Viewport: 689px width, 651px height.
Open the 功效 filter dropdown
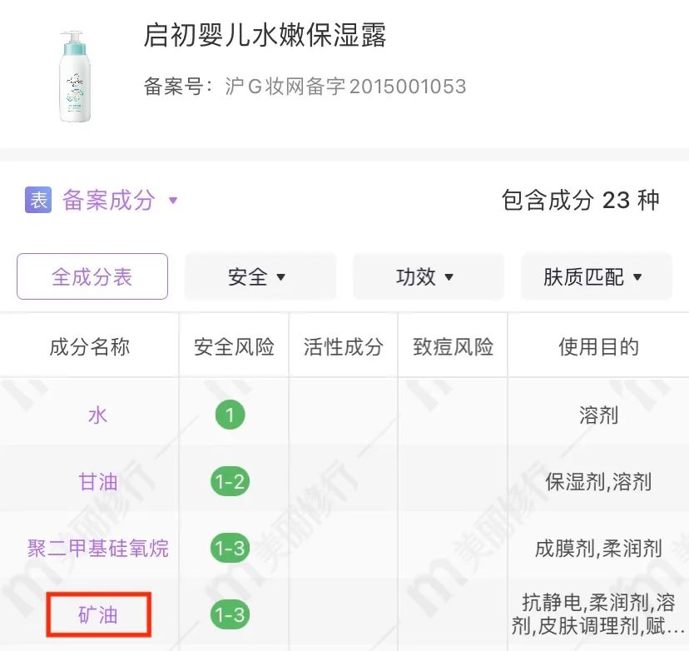coord(427,277)
